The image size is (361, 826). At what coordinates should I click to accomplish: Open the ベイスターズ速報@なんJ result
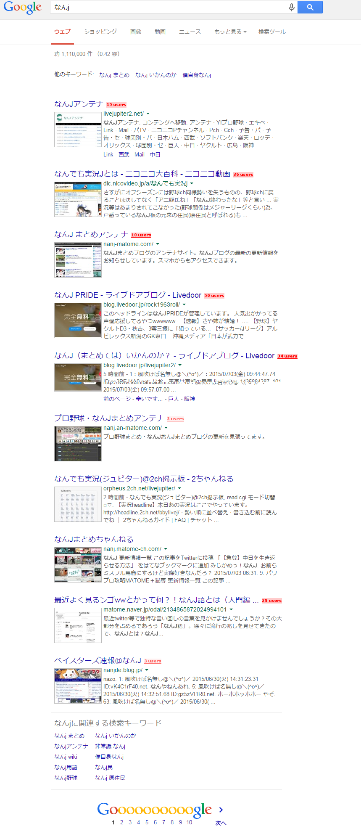97,660
